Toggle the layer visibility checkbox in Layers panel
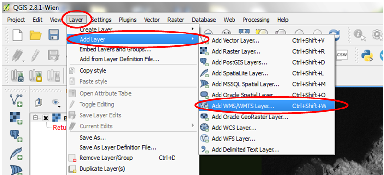384x175 pixels. pos(46,118)
